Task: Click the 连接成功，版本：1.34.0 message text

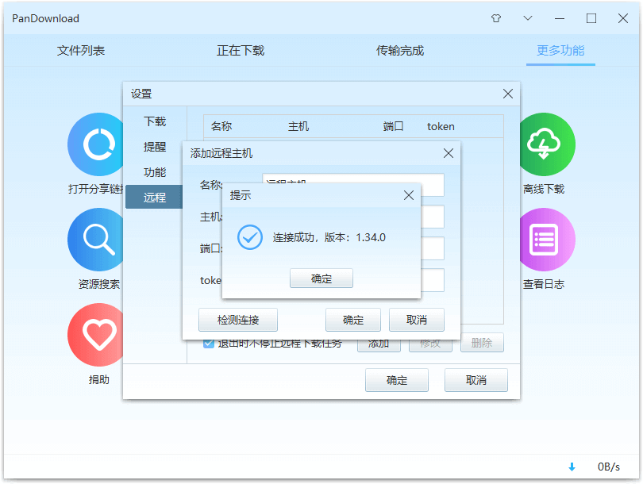Action: [x=329, y=237]
